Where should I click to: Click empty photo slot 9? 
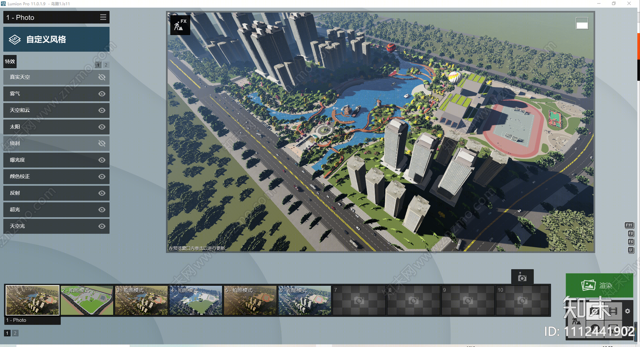[x=468, y=300]
